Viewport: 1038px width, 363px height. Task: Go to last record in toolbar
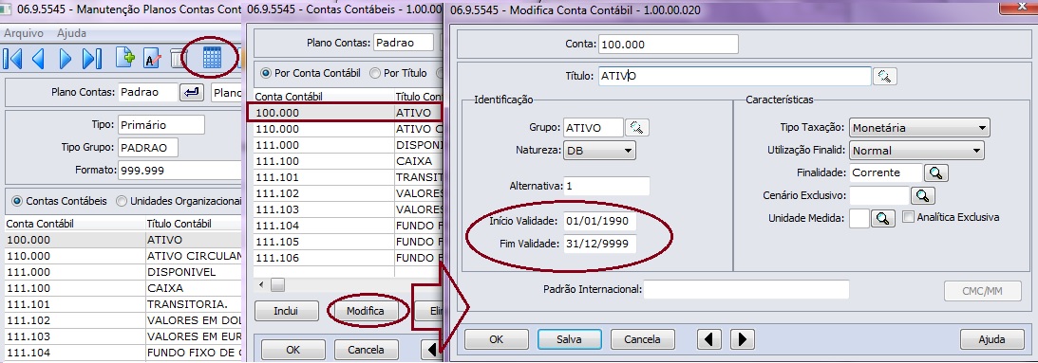coord(91,59)
